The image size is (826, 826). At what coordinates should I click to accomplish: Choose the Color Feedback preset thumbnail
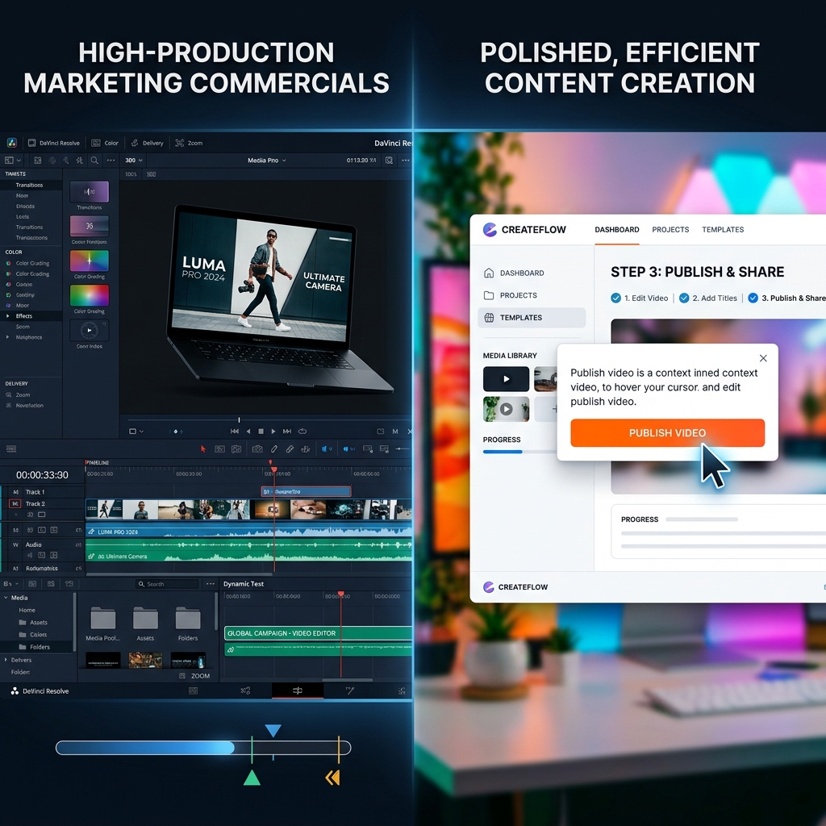90,226
